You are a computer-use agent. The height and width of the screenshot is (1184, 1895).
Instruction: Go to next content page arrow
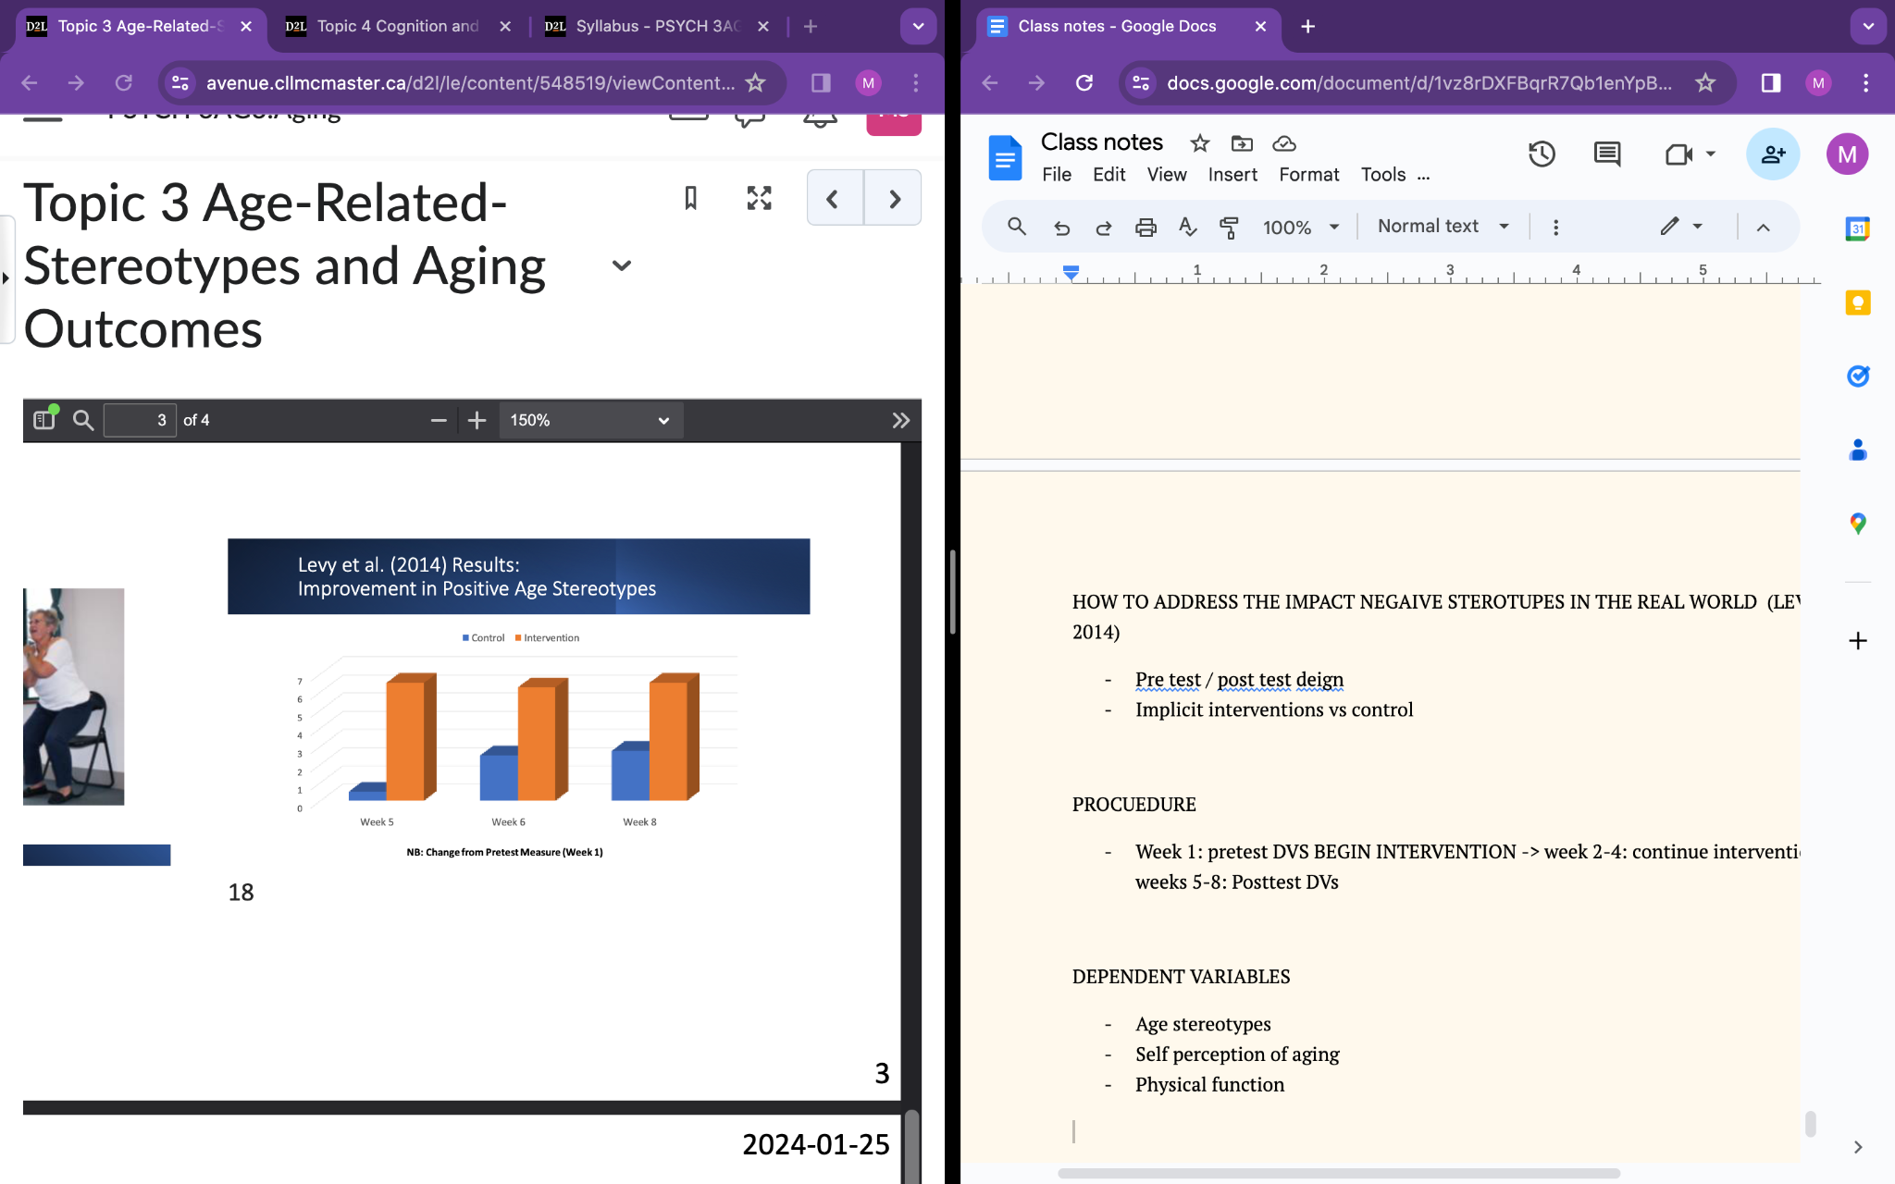[x=894, y=199]
